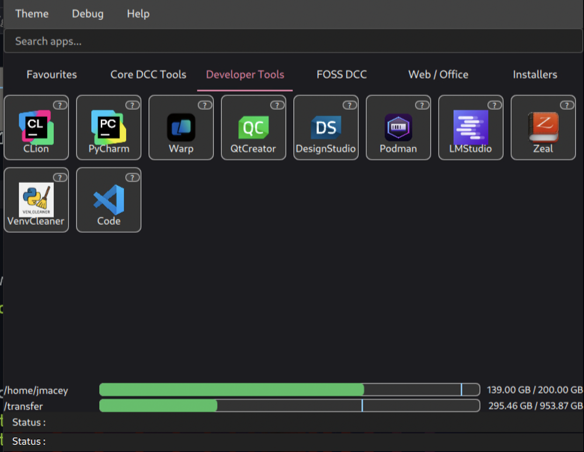
Task: Open the Debug menu
Action: pos(88,14)
